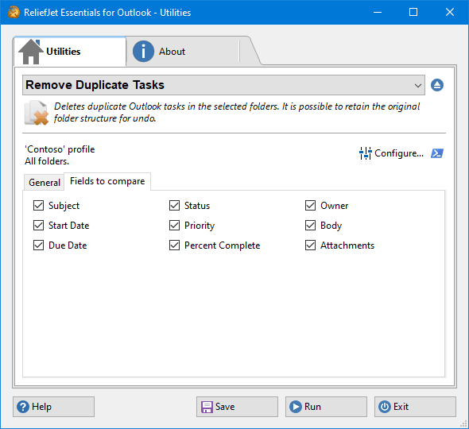Toggle the Start Date checkbox

39,226
